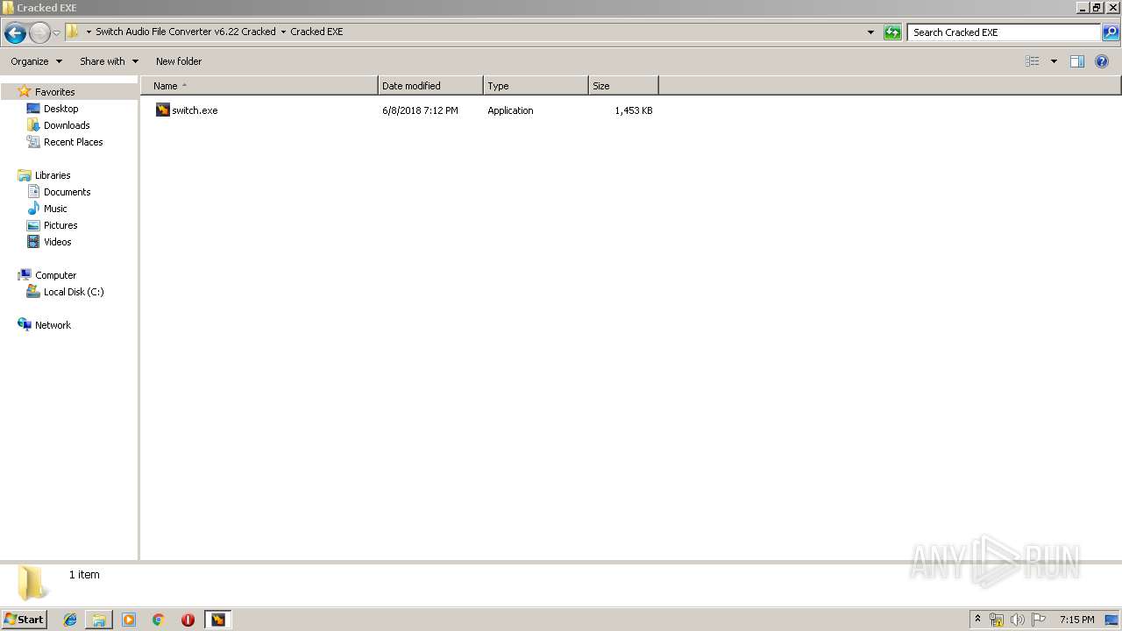
Task: Create a New folder
Action: pos(179,61)
